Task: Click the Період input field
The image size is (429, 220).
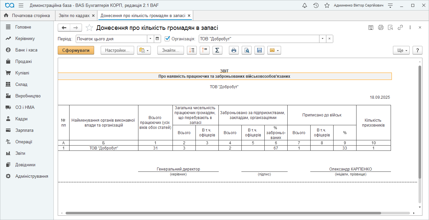Action: click(x=112, y=39)
